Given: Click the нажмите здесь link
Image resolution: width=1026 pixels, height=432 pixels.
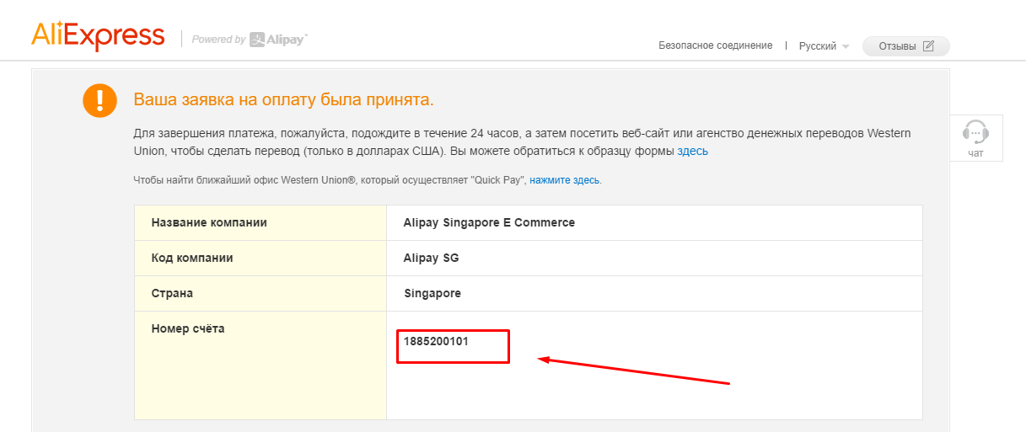Looking at the screenshot, I should coord(565,180).
